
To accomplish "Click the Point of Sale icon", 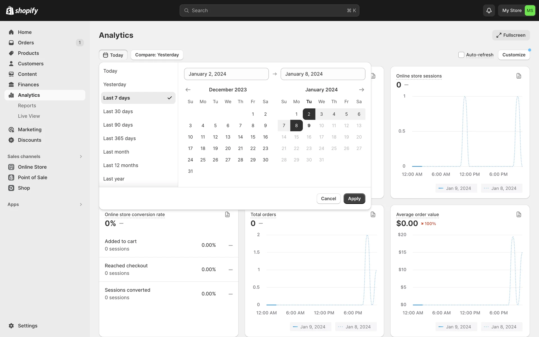I will (x=11, y=177).
